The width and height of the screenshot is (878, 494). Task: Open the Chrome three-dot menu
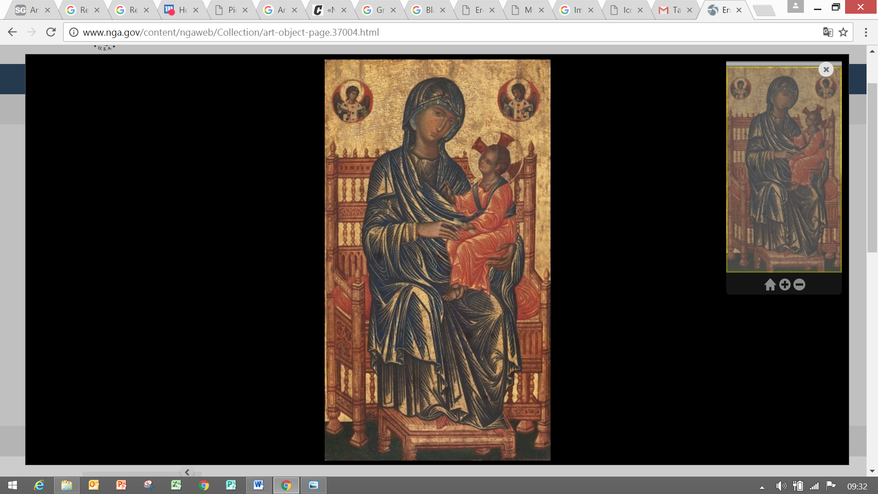coord(866,32)
